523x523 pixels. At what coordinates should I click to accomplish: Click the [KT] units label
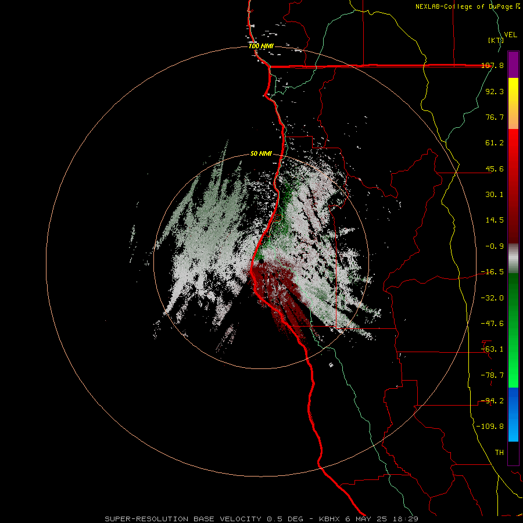point(496,40)
